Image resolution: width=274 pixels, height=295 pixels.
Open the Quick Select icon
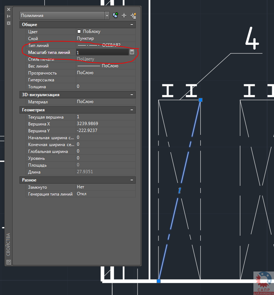[133, 16]
